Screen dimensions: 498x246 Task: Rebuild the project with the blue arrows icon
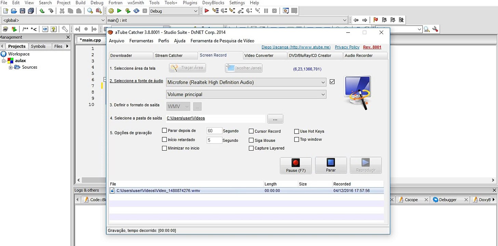pos(136,11)
